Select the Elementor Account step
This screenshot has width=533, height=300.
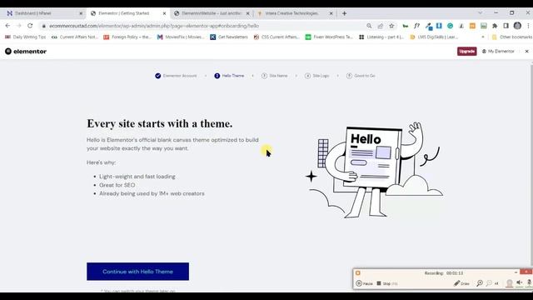176,76
